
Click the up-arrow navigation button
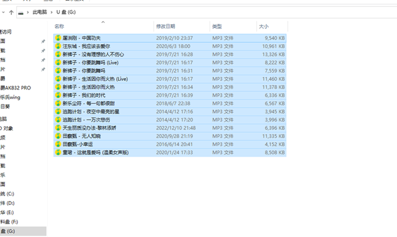pos(11,12)
